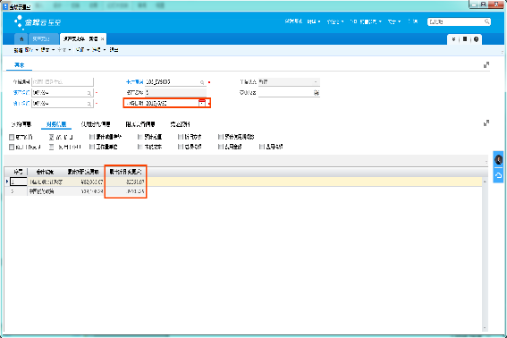Expand the 单据状态 combo box

click(316, 82)
